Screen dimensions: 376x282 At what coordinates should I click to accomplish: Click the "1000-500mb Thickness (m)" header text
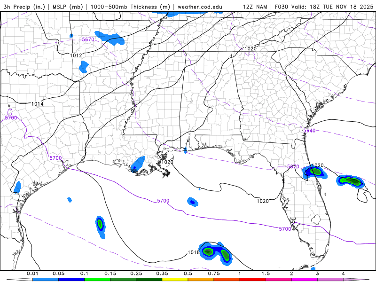click(x=130, y=7)
